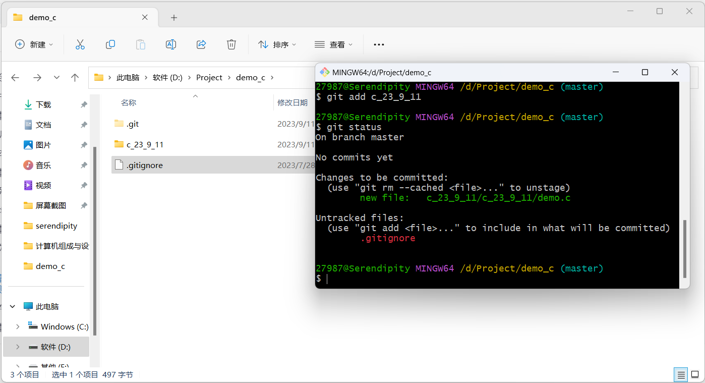Image resolution: width=705 pixels, height=383 pixels.
Task: Unpin 下载 from Quick access
Action: (84, 104)
